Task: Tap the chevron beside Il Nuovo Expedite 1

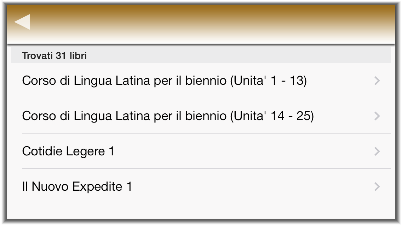Action: click(377, 187)
